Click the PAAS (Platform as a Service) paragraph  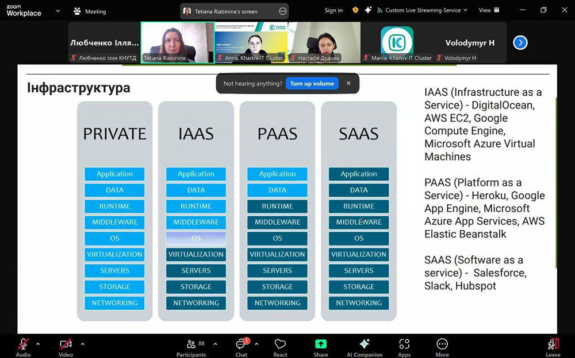pyautogui.click(x=484, y=208)
